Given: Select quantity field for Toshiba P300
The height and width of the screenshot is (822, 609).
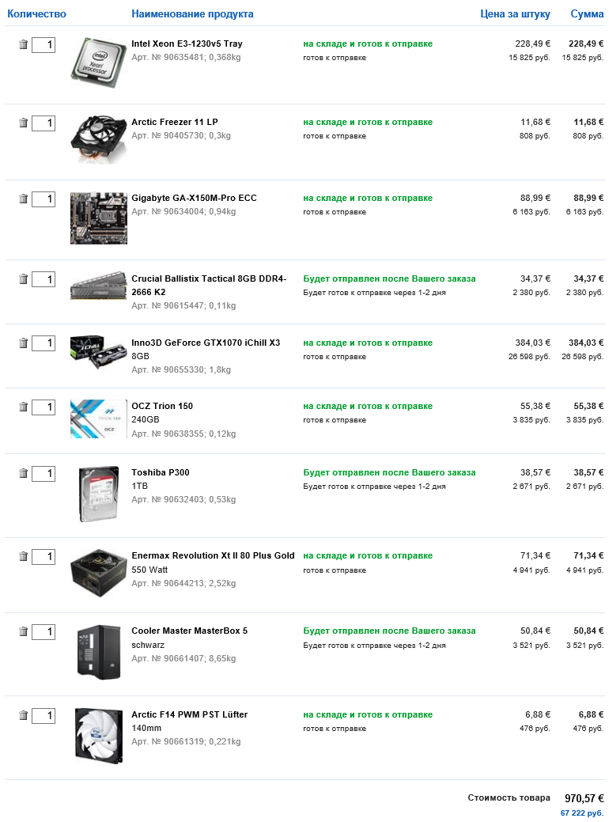Looking at the screenshot, I should (x=43, y=473).
